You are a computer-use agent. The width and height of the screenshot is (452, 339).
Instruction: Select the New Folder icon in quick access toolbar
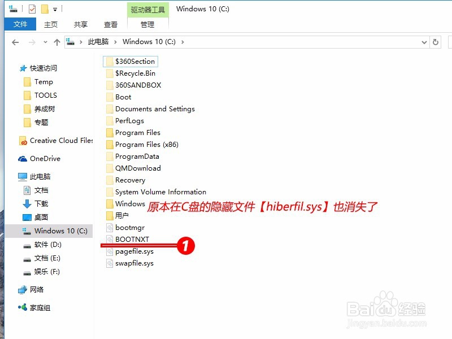click(x=44, y=9)
